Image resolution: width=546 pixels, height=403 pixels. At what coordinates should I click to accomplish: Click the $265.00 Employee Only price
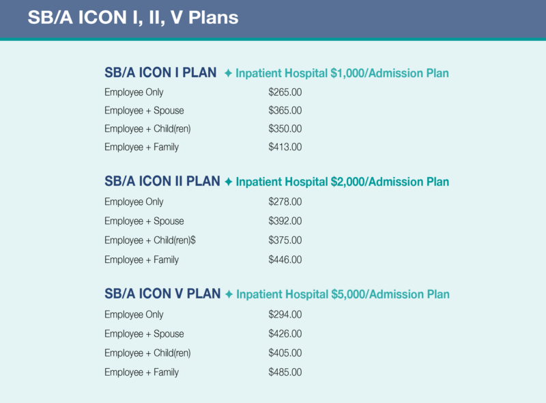coord(285,92)
